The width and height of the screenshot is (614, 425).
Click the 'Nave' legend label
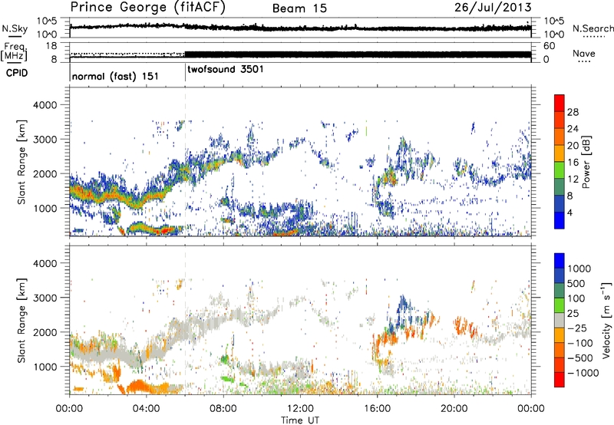click(x=584, y=54)
